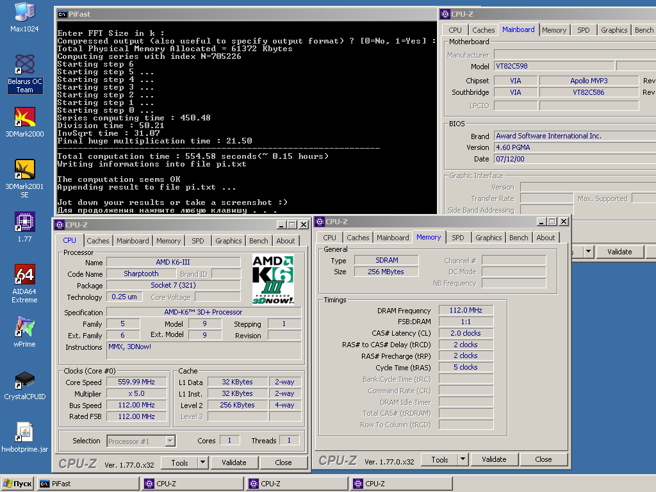The width and height of the screenshot is (656, 492).
Task: Click the MMX, 3DNow! instructions field
Action: (x=204, y=350)
